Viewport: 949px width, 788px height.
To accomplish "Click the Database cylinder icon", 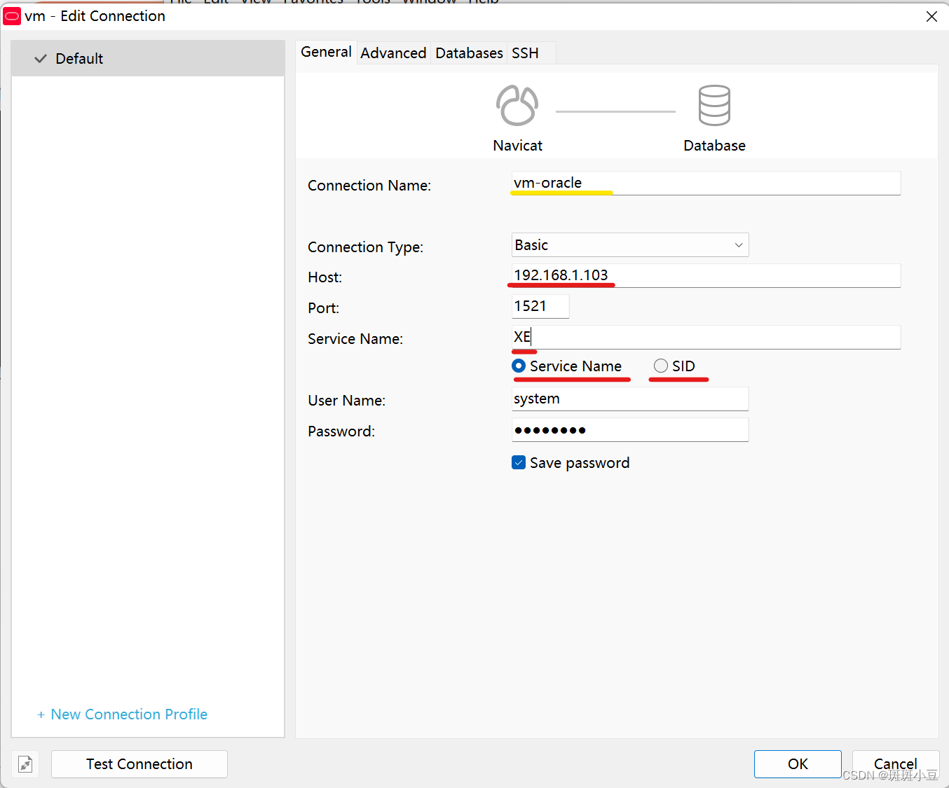I will pyautogui.click(x=714, y=105).
